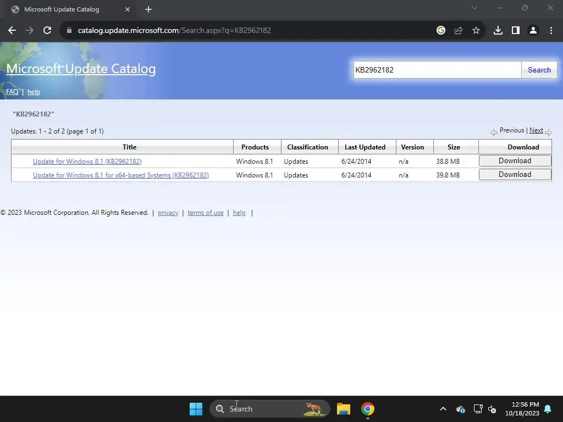View site information lock icon
Viewport: 563px width, 422px height.
pos(69,31)
